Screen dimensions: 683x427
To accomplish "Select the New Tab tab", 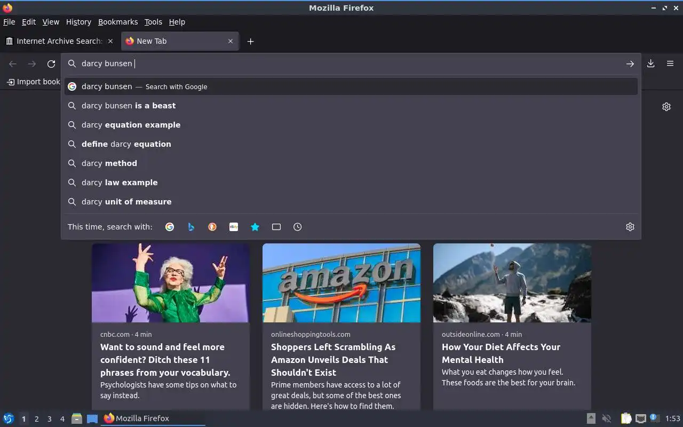I will 180,41.
